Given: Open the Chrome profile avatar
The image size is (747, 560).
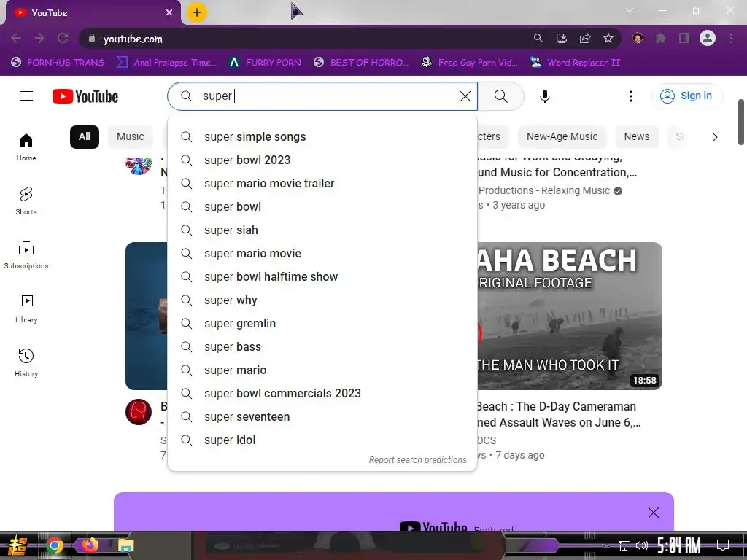Looking at the screenshot, I should coord(708,38).
